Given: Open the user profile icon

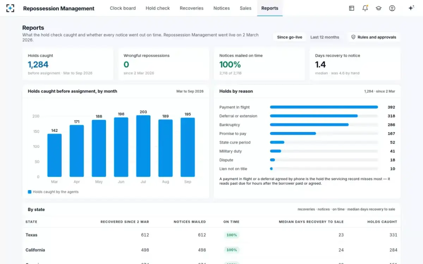Looking at the screenshot, I should click(x=392, y=8).
